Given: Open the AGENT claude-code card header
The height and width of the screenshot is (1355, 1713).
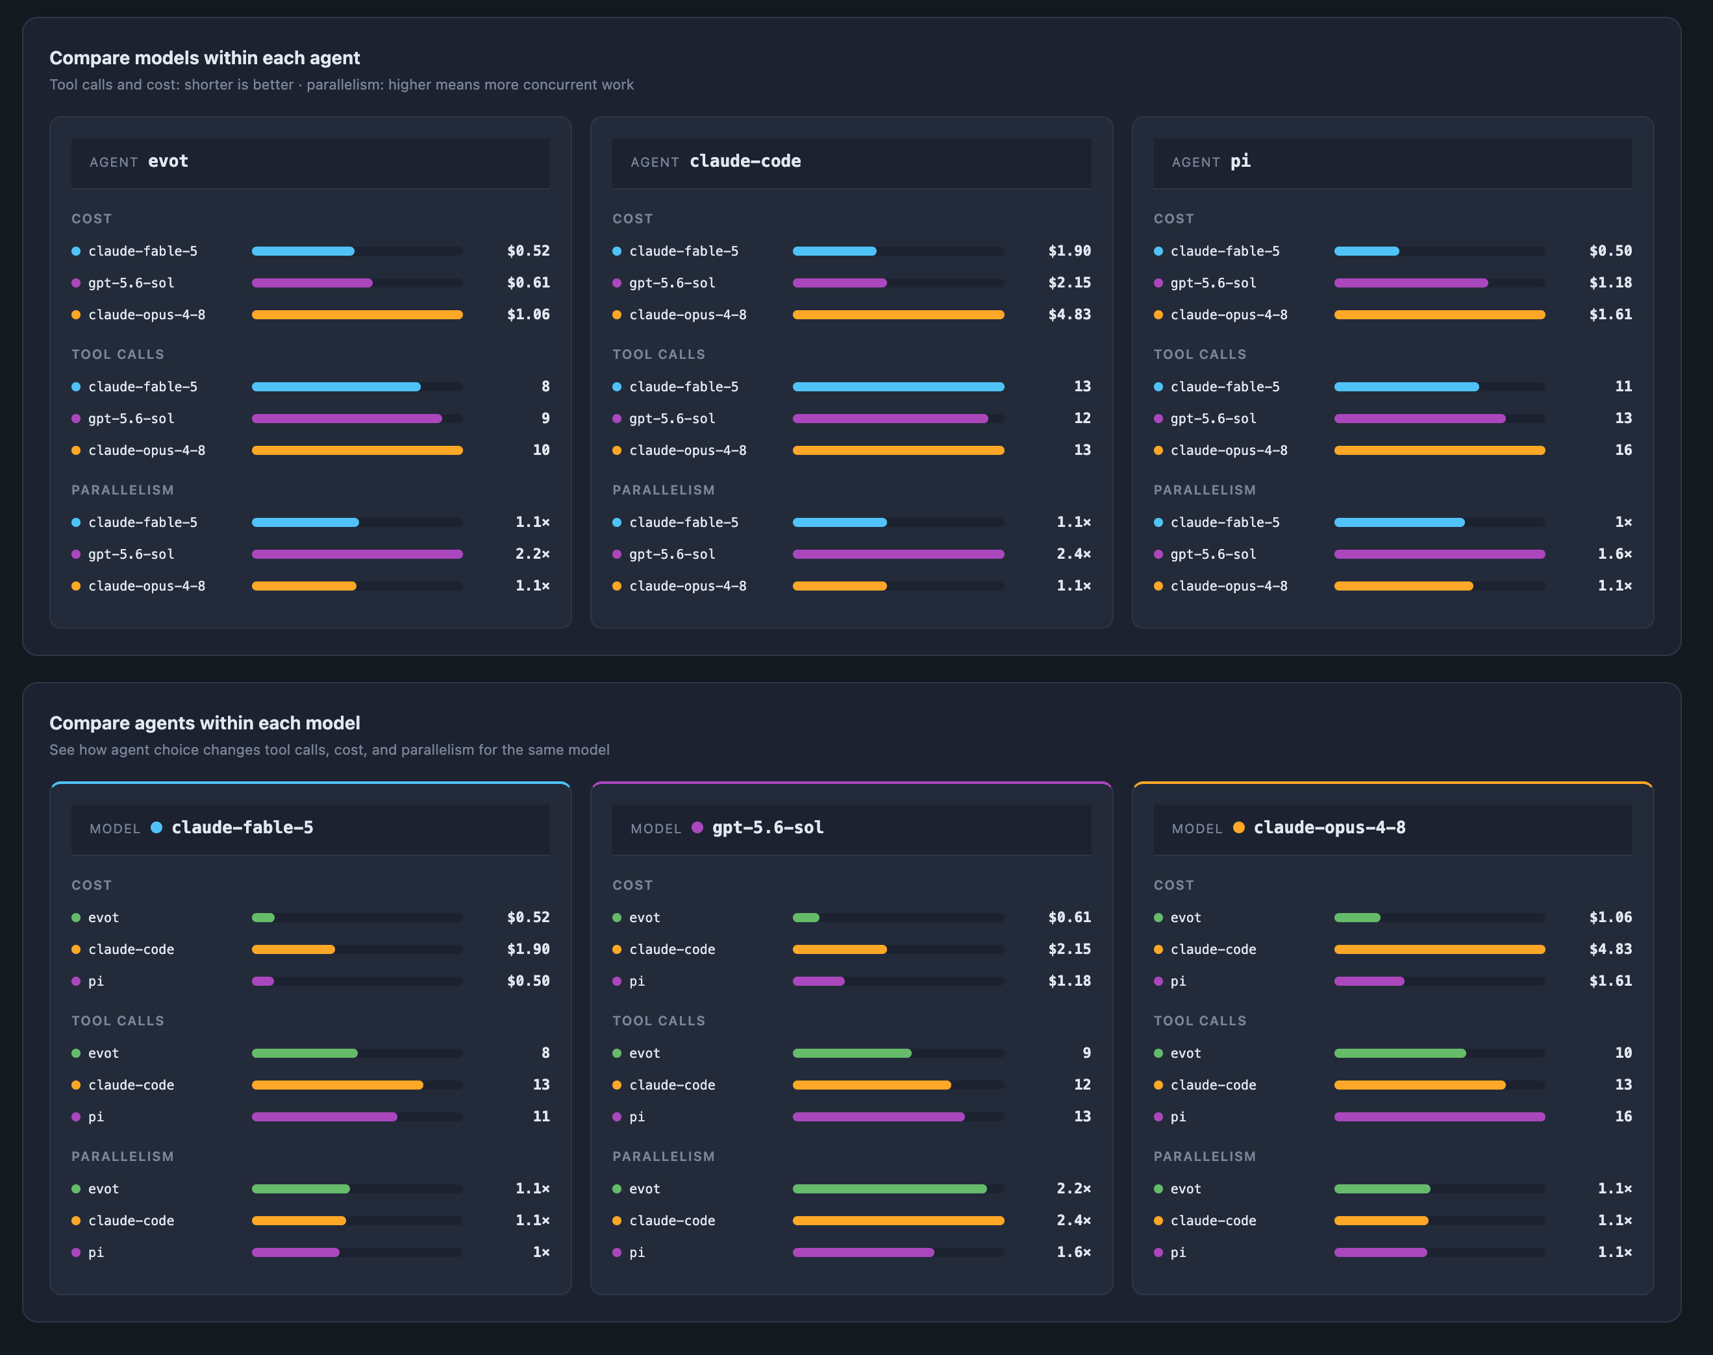Looking at the screenshot, I should (852, 163).
